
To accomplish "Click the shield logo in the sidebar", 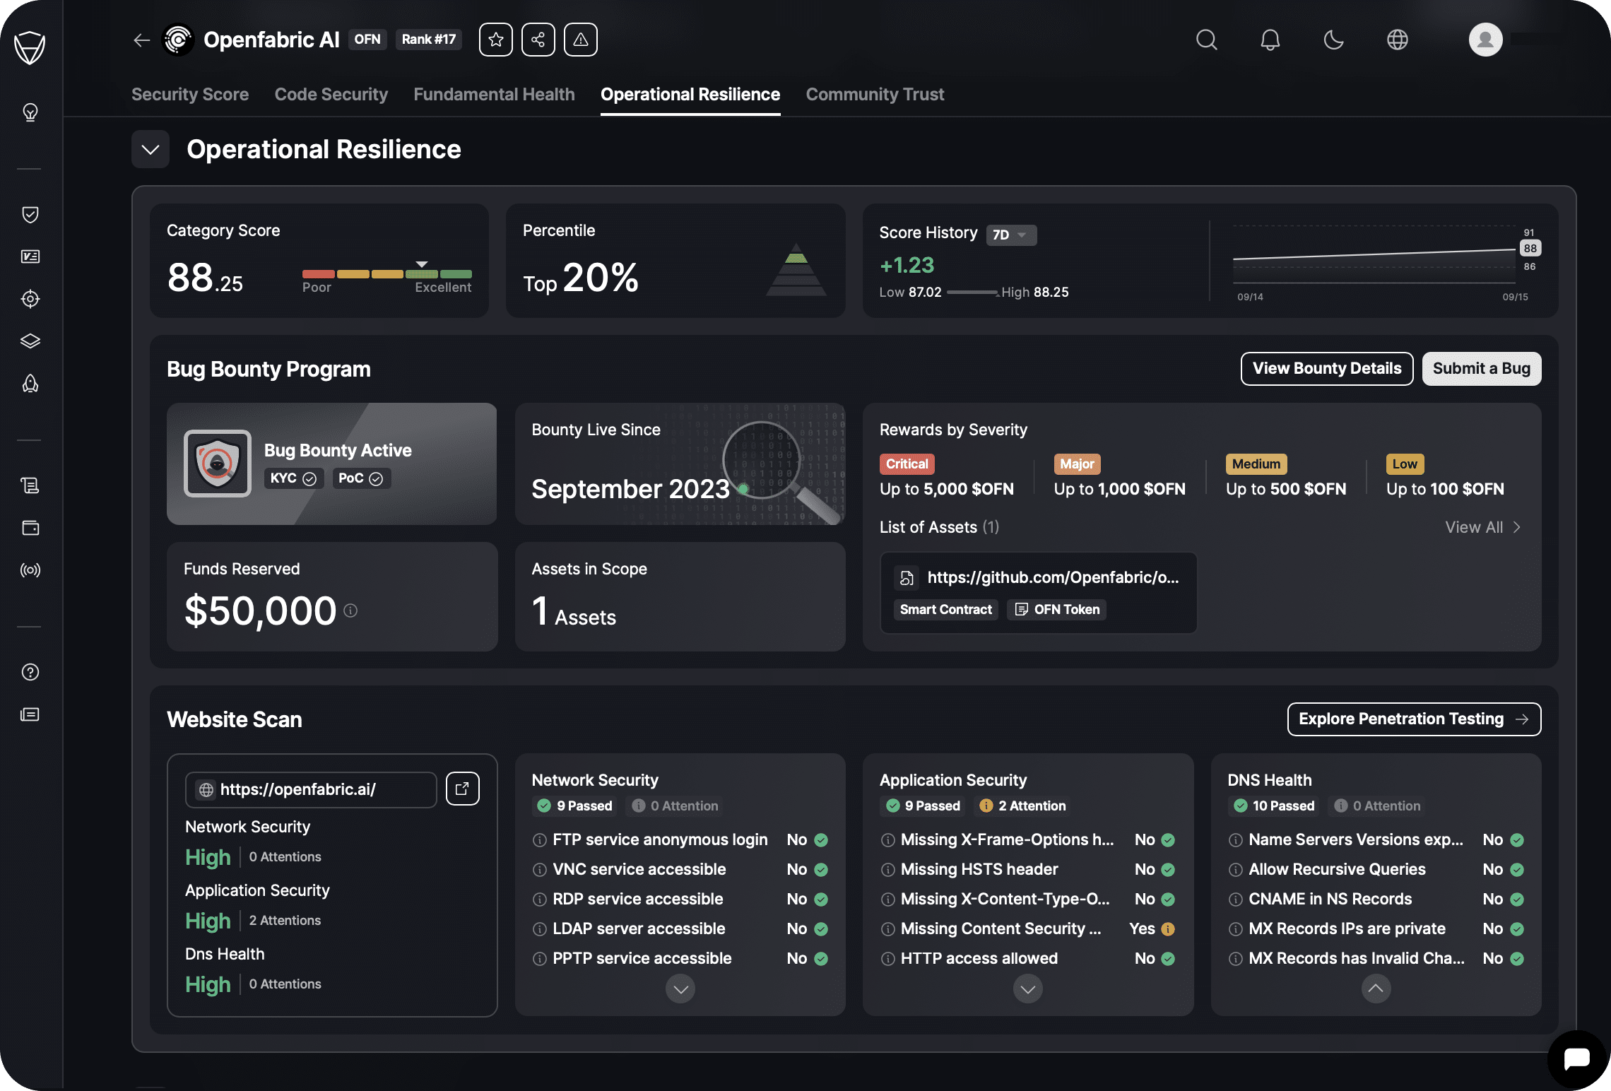I will (30, 47).
